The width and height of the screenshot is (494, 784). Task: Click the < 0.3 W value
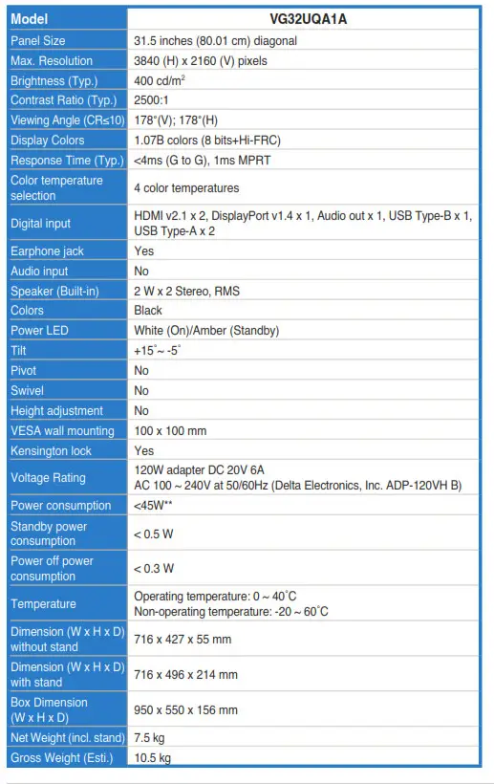pyautogui.click(x=153, y=569)
